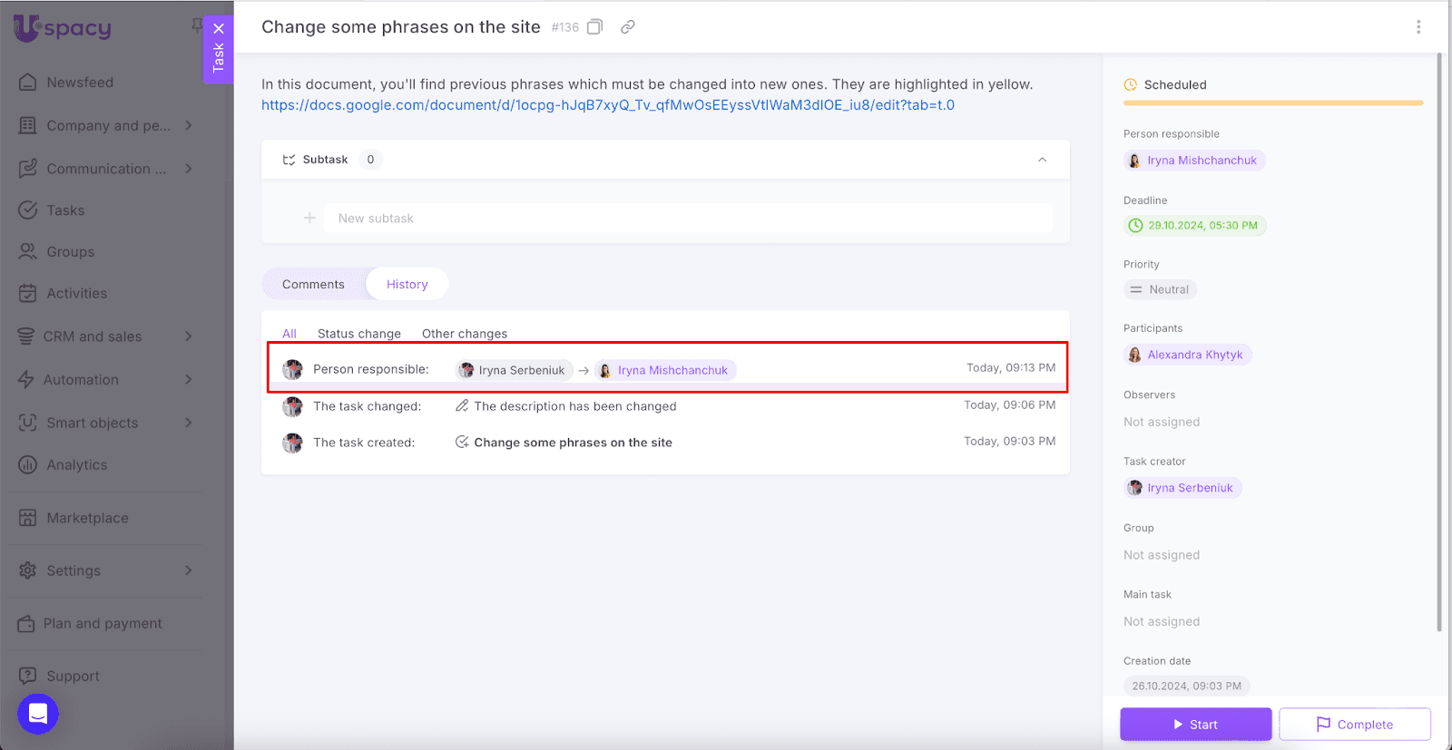This screenshot has height=750, width=1452.
Task: Copy task link via chain icon
Action: coord(627,27)
